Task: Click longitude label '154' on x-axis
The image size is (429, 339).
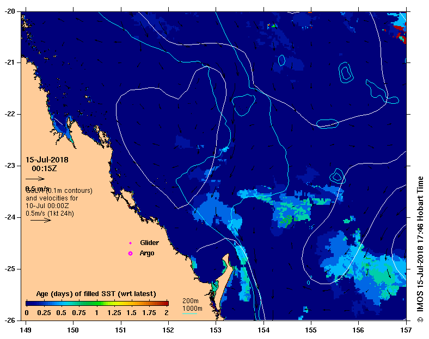Action: [x=263, y=330]
